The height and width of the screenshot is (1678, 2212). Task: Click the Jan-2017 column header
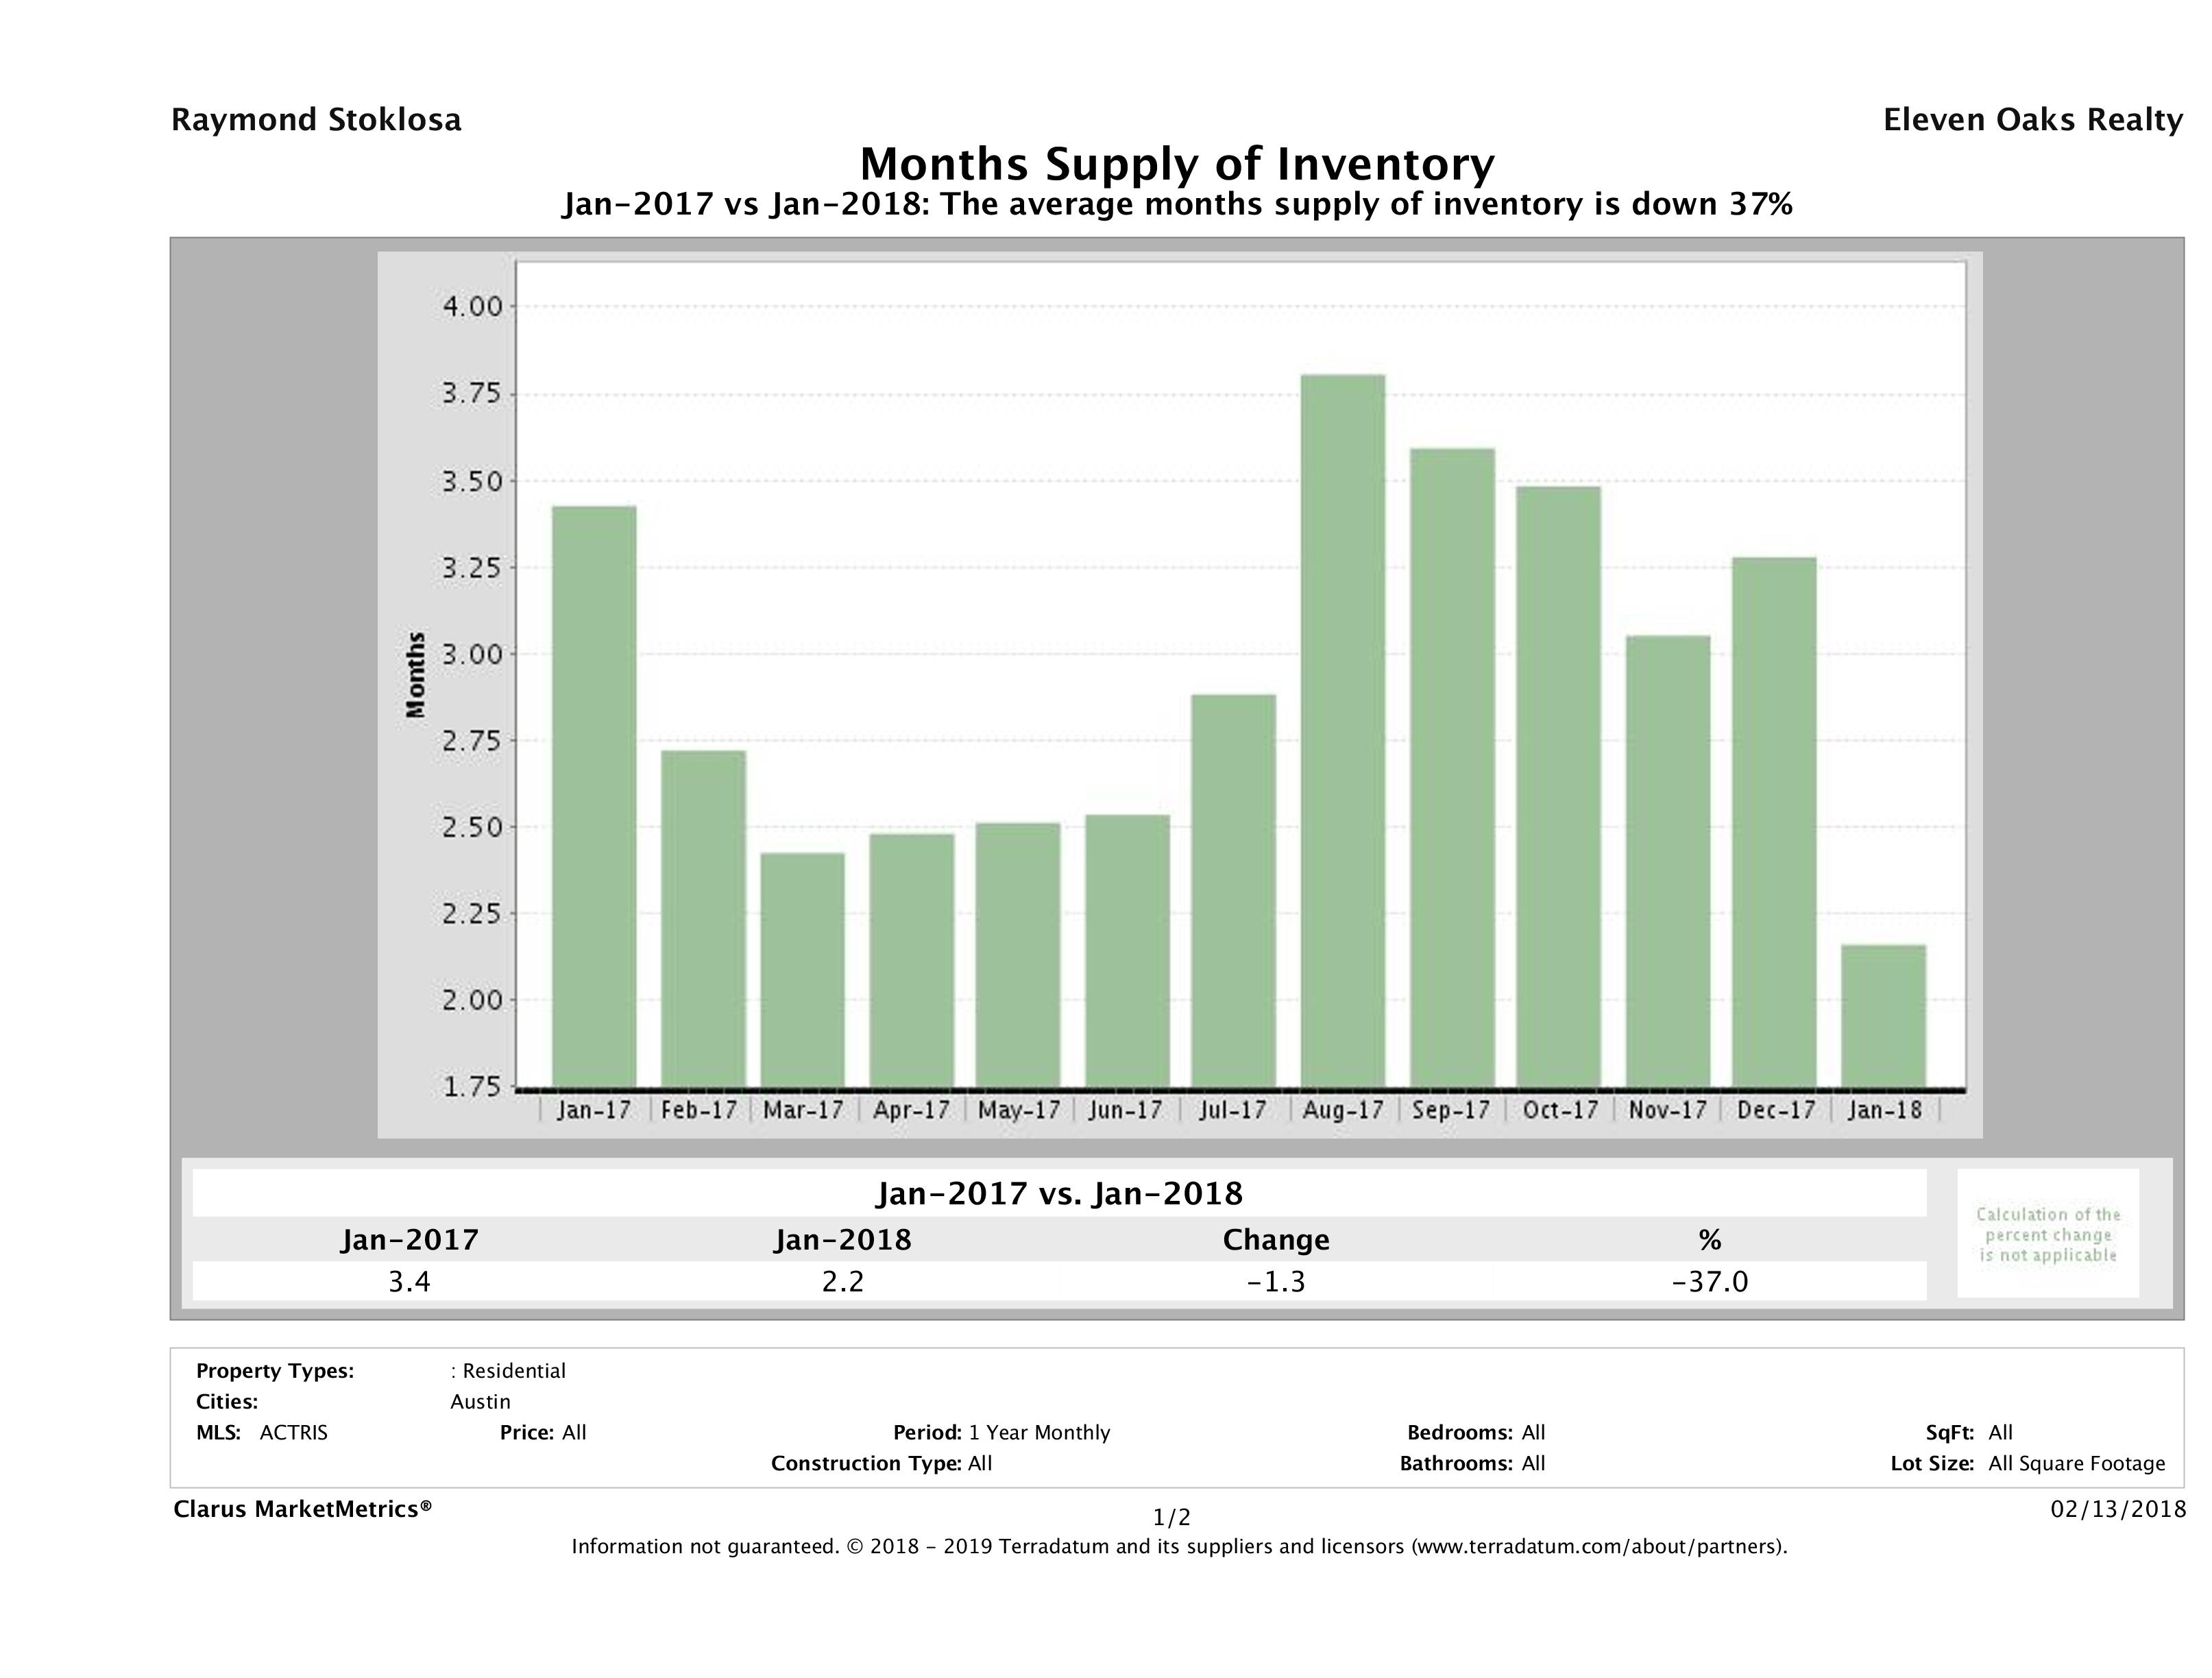(x=410, y=1240)
